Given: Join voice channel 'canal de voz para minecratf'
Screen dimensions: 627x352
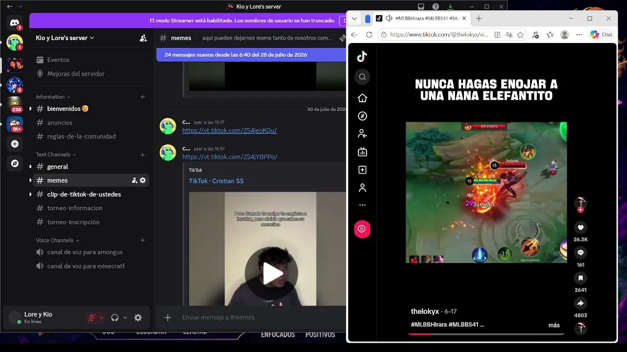Looking at the screenshot, I should tap(91, 266).
